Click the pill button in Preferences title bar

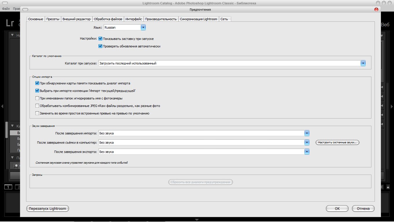[25, 10]
